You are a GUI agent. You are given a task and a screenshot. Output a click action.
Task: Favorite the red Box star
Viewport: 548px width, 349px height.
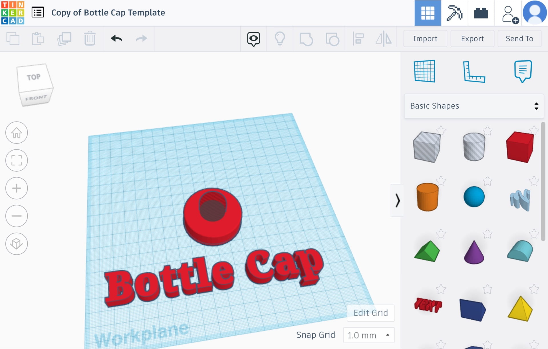(534, 131)
